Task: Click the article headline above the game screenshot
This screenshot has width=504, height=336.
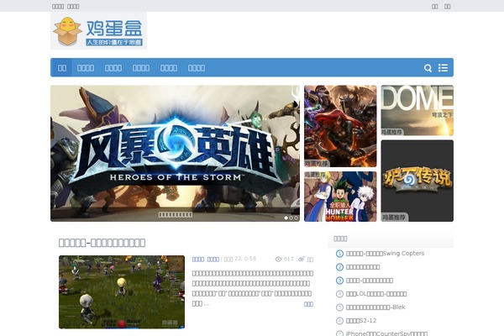Action: tap(102, 243)
